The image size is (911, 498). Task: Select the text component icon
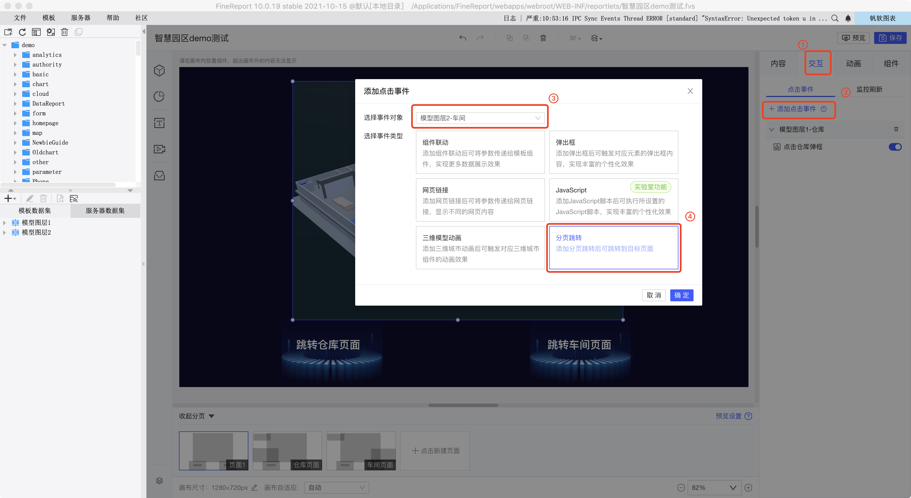(x=159, y=123)
